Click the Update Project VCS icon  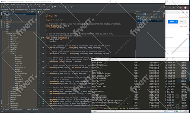pyautogui.click(x=52, y=7)
